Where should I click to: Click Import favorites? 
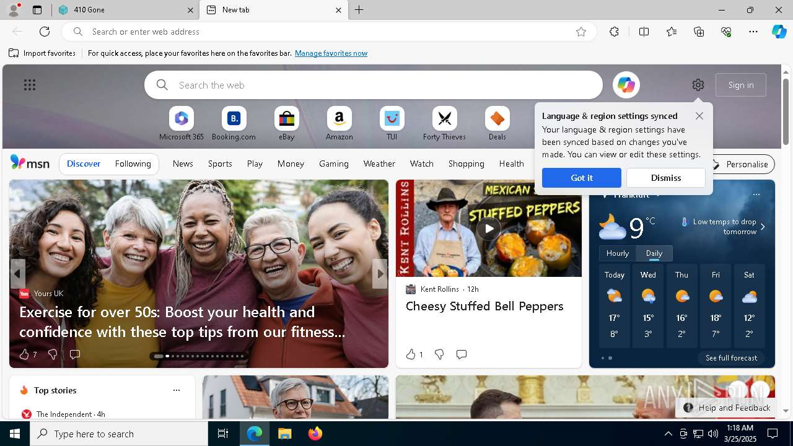(x=42, y=53)
